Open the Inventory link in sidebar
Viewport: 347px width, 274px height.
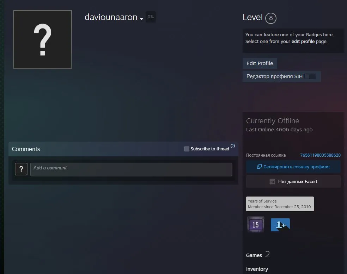coord(257,269)
